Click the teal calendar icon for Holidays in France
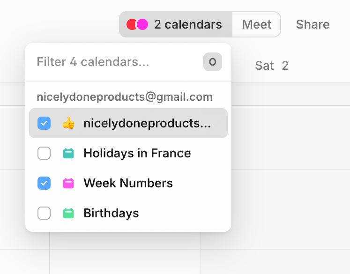The height and width of the screenshot is (274, 350). click(x=68, y=154)
